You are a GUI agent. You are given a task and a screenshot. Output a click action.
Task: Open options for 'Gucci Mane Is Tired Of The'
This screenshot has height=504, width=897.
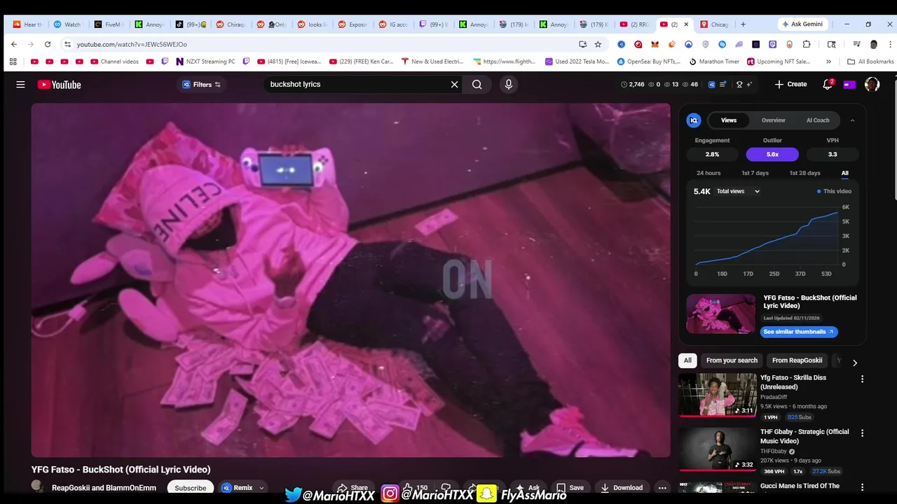862,487
